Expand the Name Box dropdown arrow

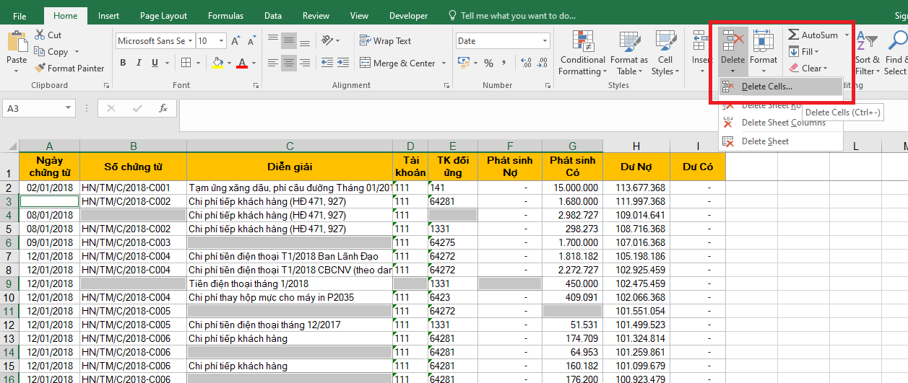tap(69, 108)
